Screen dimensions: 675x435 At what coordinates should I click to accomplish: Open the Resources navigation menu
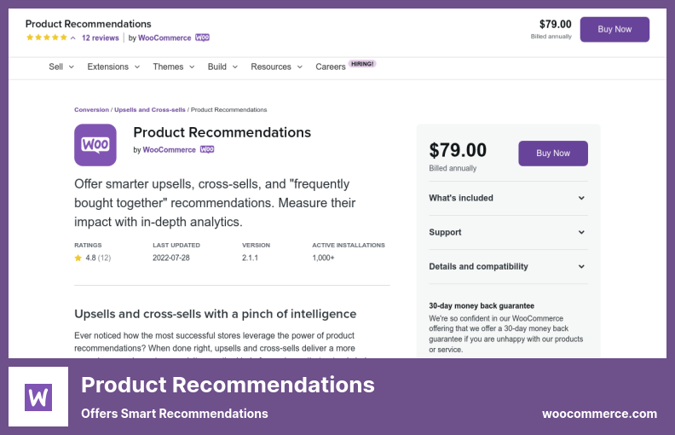click(276, 67)
